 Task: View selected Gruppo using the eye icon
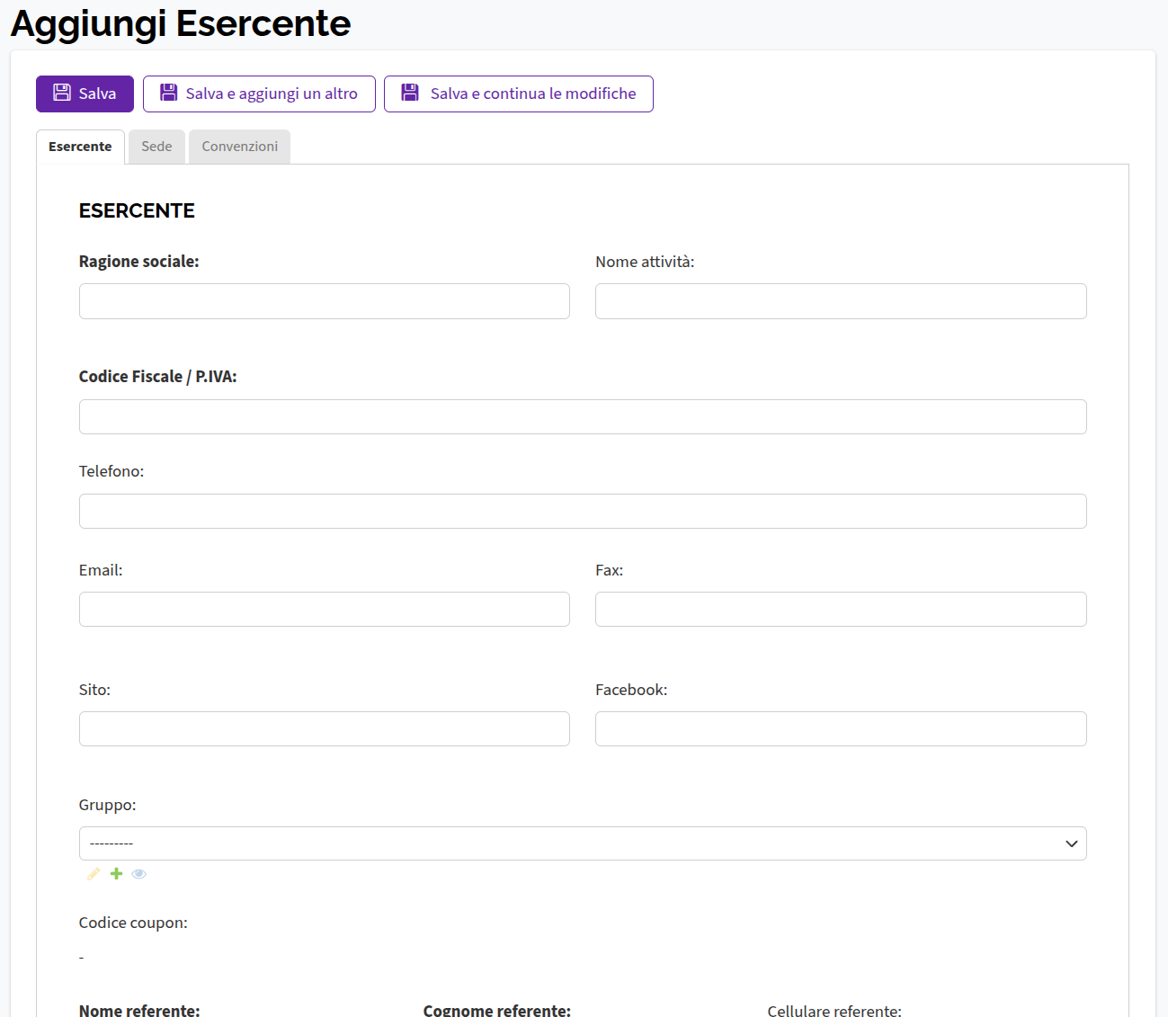click(138, 874)
